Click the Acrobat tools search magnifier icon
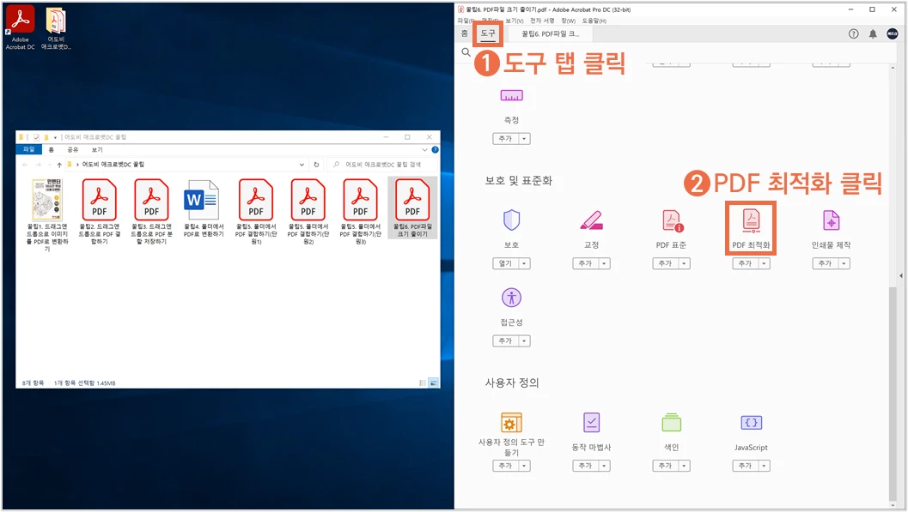908x512 pixels. (466, 52)
